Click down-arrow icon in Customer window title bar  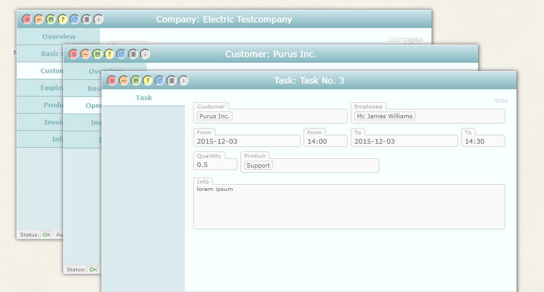tap(145, 54)
